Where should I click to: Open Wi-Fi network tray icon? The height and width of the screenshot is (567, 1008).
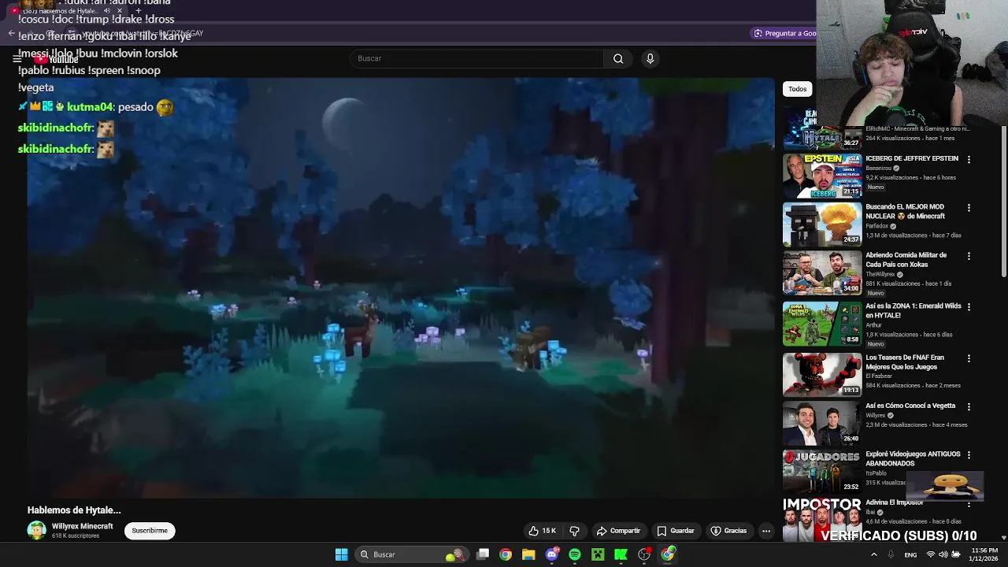[931, 554]
